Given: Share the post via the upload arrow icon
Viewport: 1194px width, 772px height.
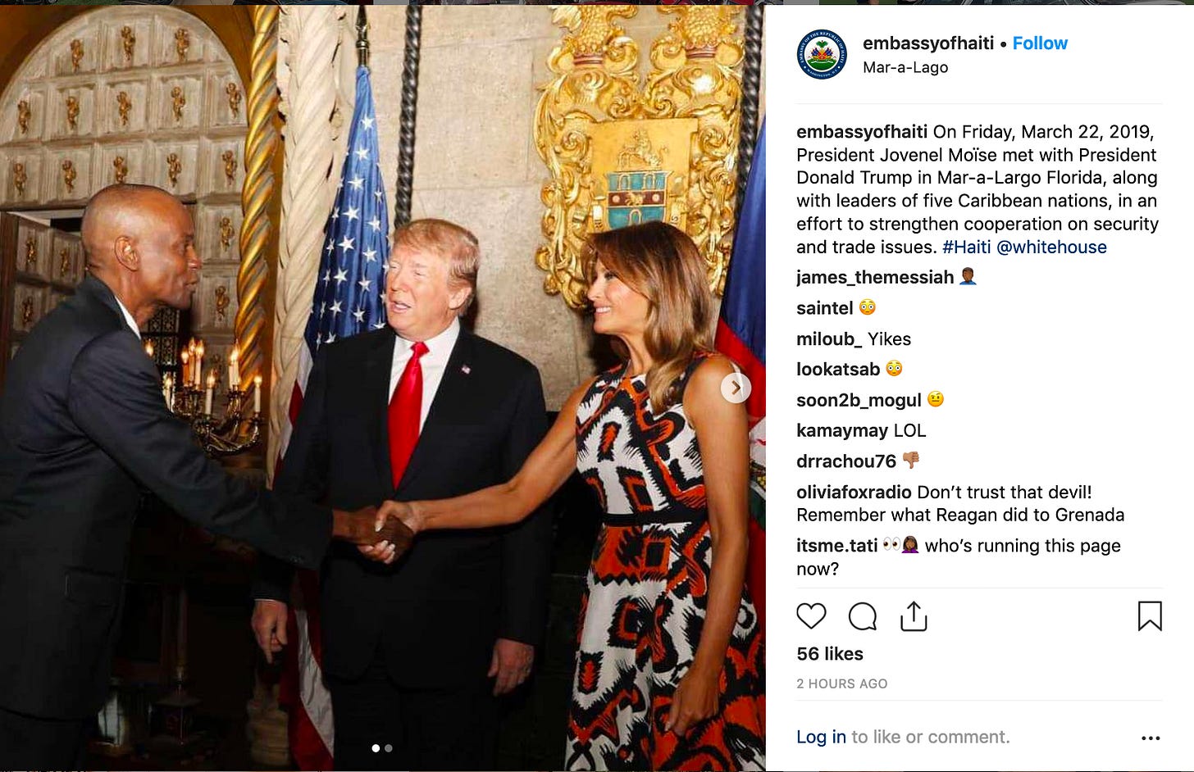Looking at the screenshot, I should 914,616.
